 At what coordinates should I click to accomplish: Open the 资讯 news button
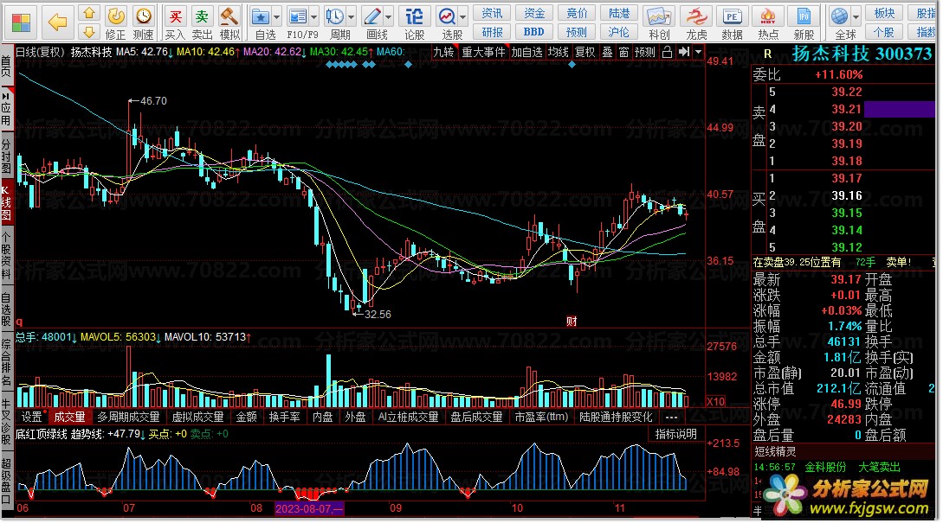(x=492, y=13)
